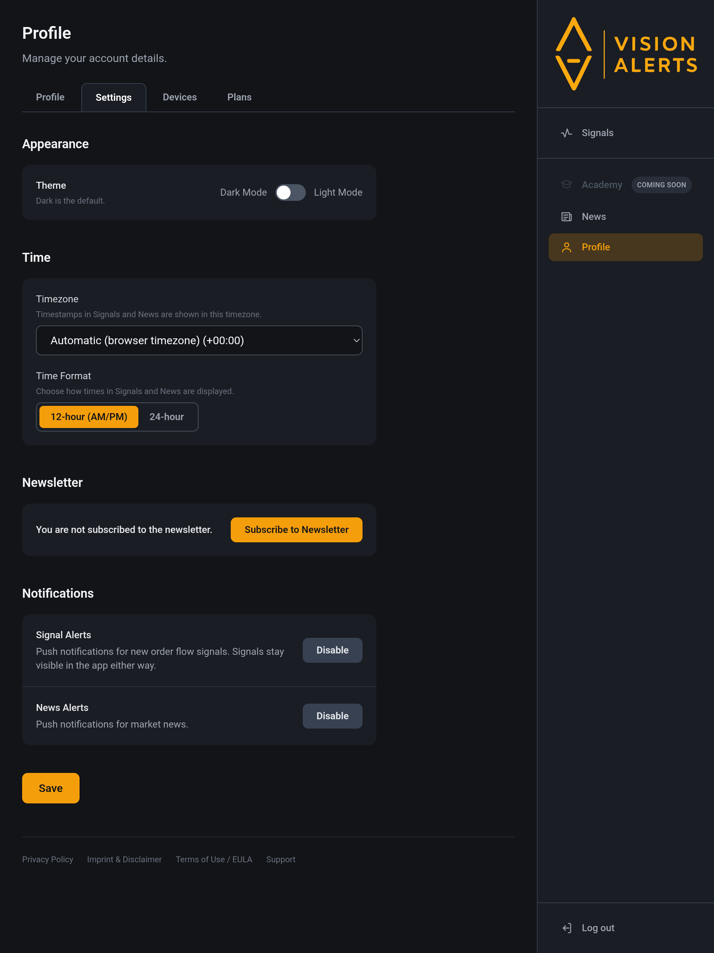Open the Devices tab

[x=180, y=97]
